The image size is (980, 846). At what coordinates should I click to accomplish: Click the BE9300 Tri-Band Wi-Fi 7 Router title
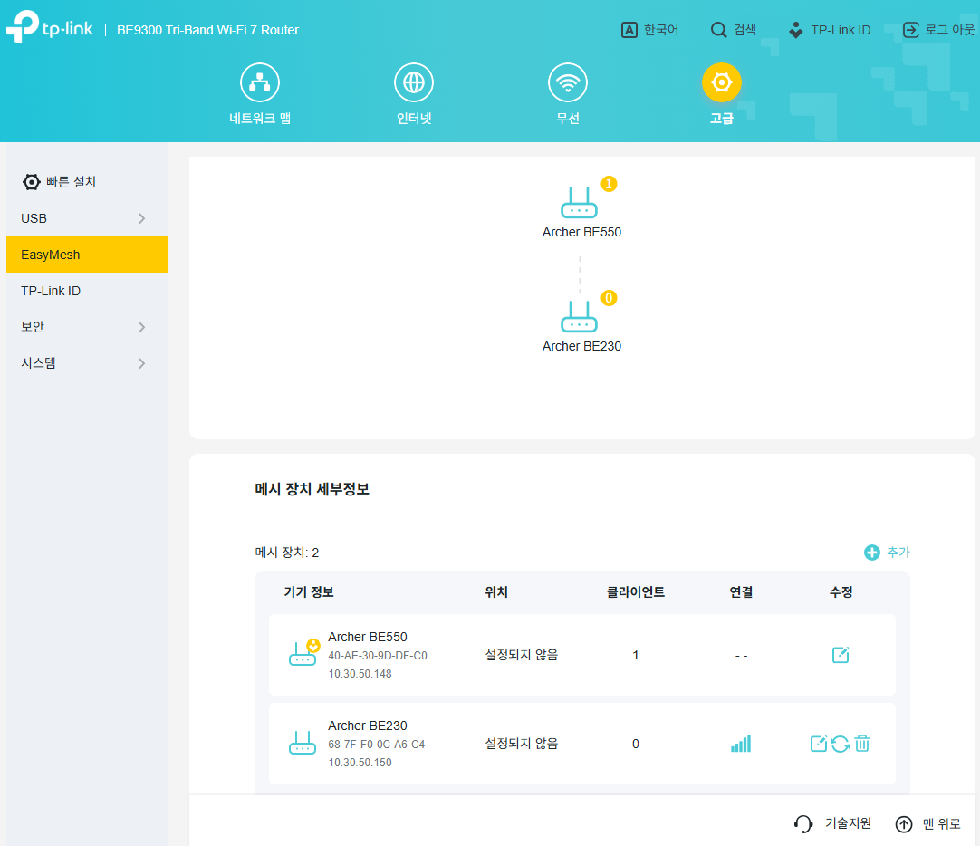[x=207, y=30]
